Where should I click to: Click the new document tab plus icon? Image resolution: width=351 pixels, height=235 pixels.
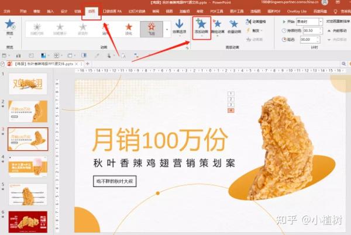tap(88, 64)
